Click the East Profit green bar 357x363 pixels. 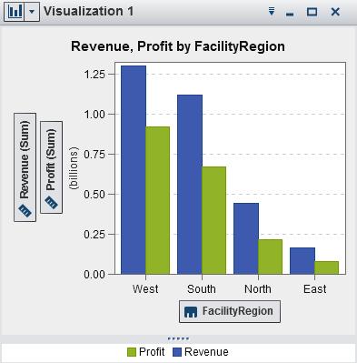pyautogui.click(x=327, y=267)
